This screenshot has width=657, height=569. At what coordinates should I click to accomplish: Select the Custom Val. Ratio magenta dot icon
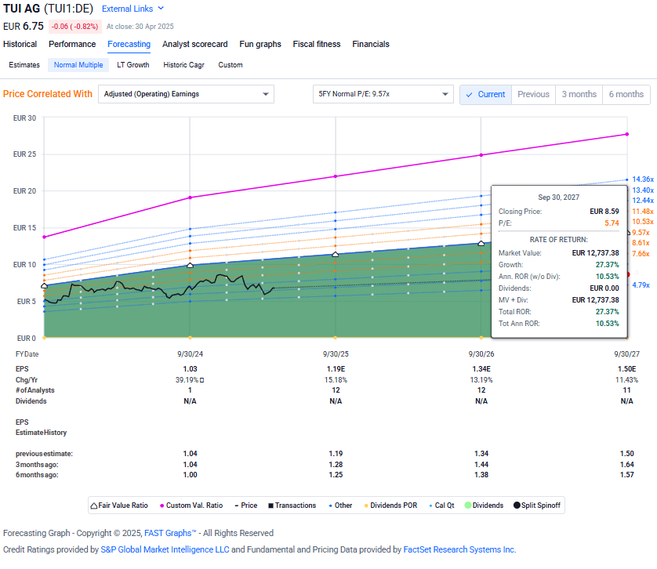[161, 506]
